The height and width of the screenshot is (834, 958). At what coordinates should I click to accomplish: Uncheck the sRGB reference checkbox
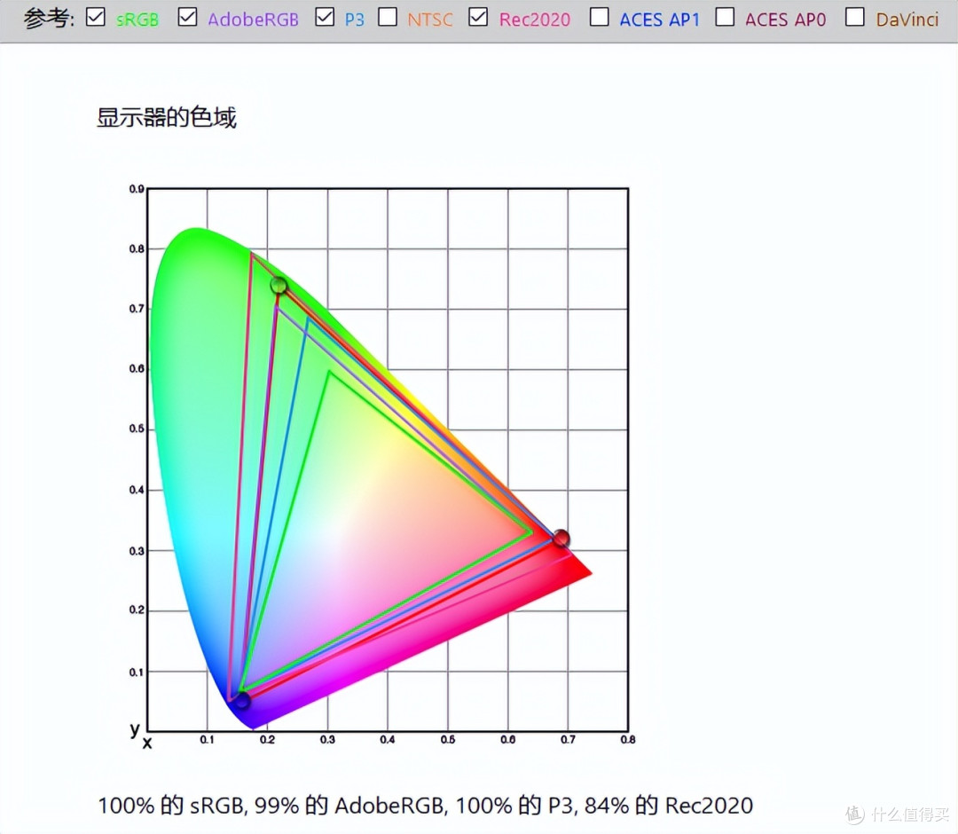pyautogui.click(x=95, y=17)
